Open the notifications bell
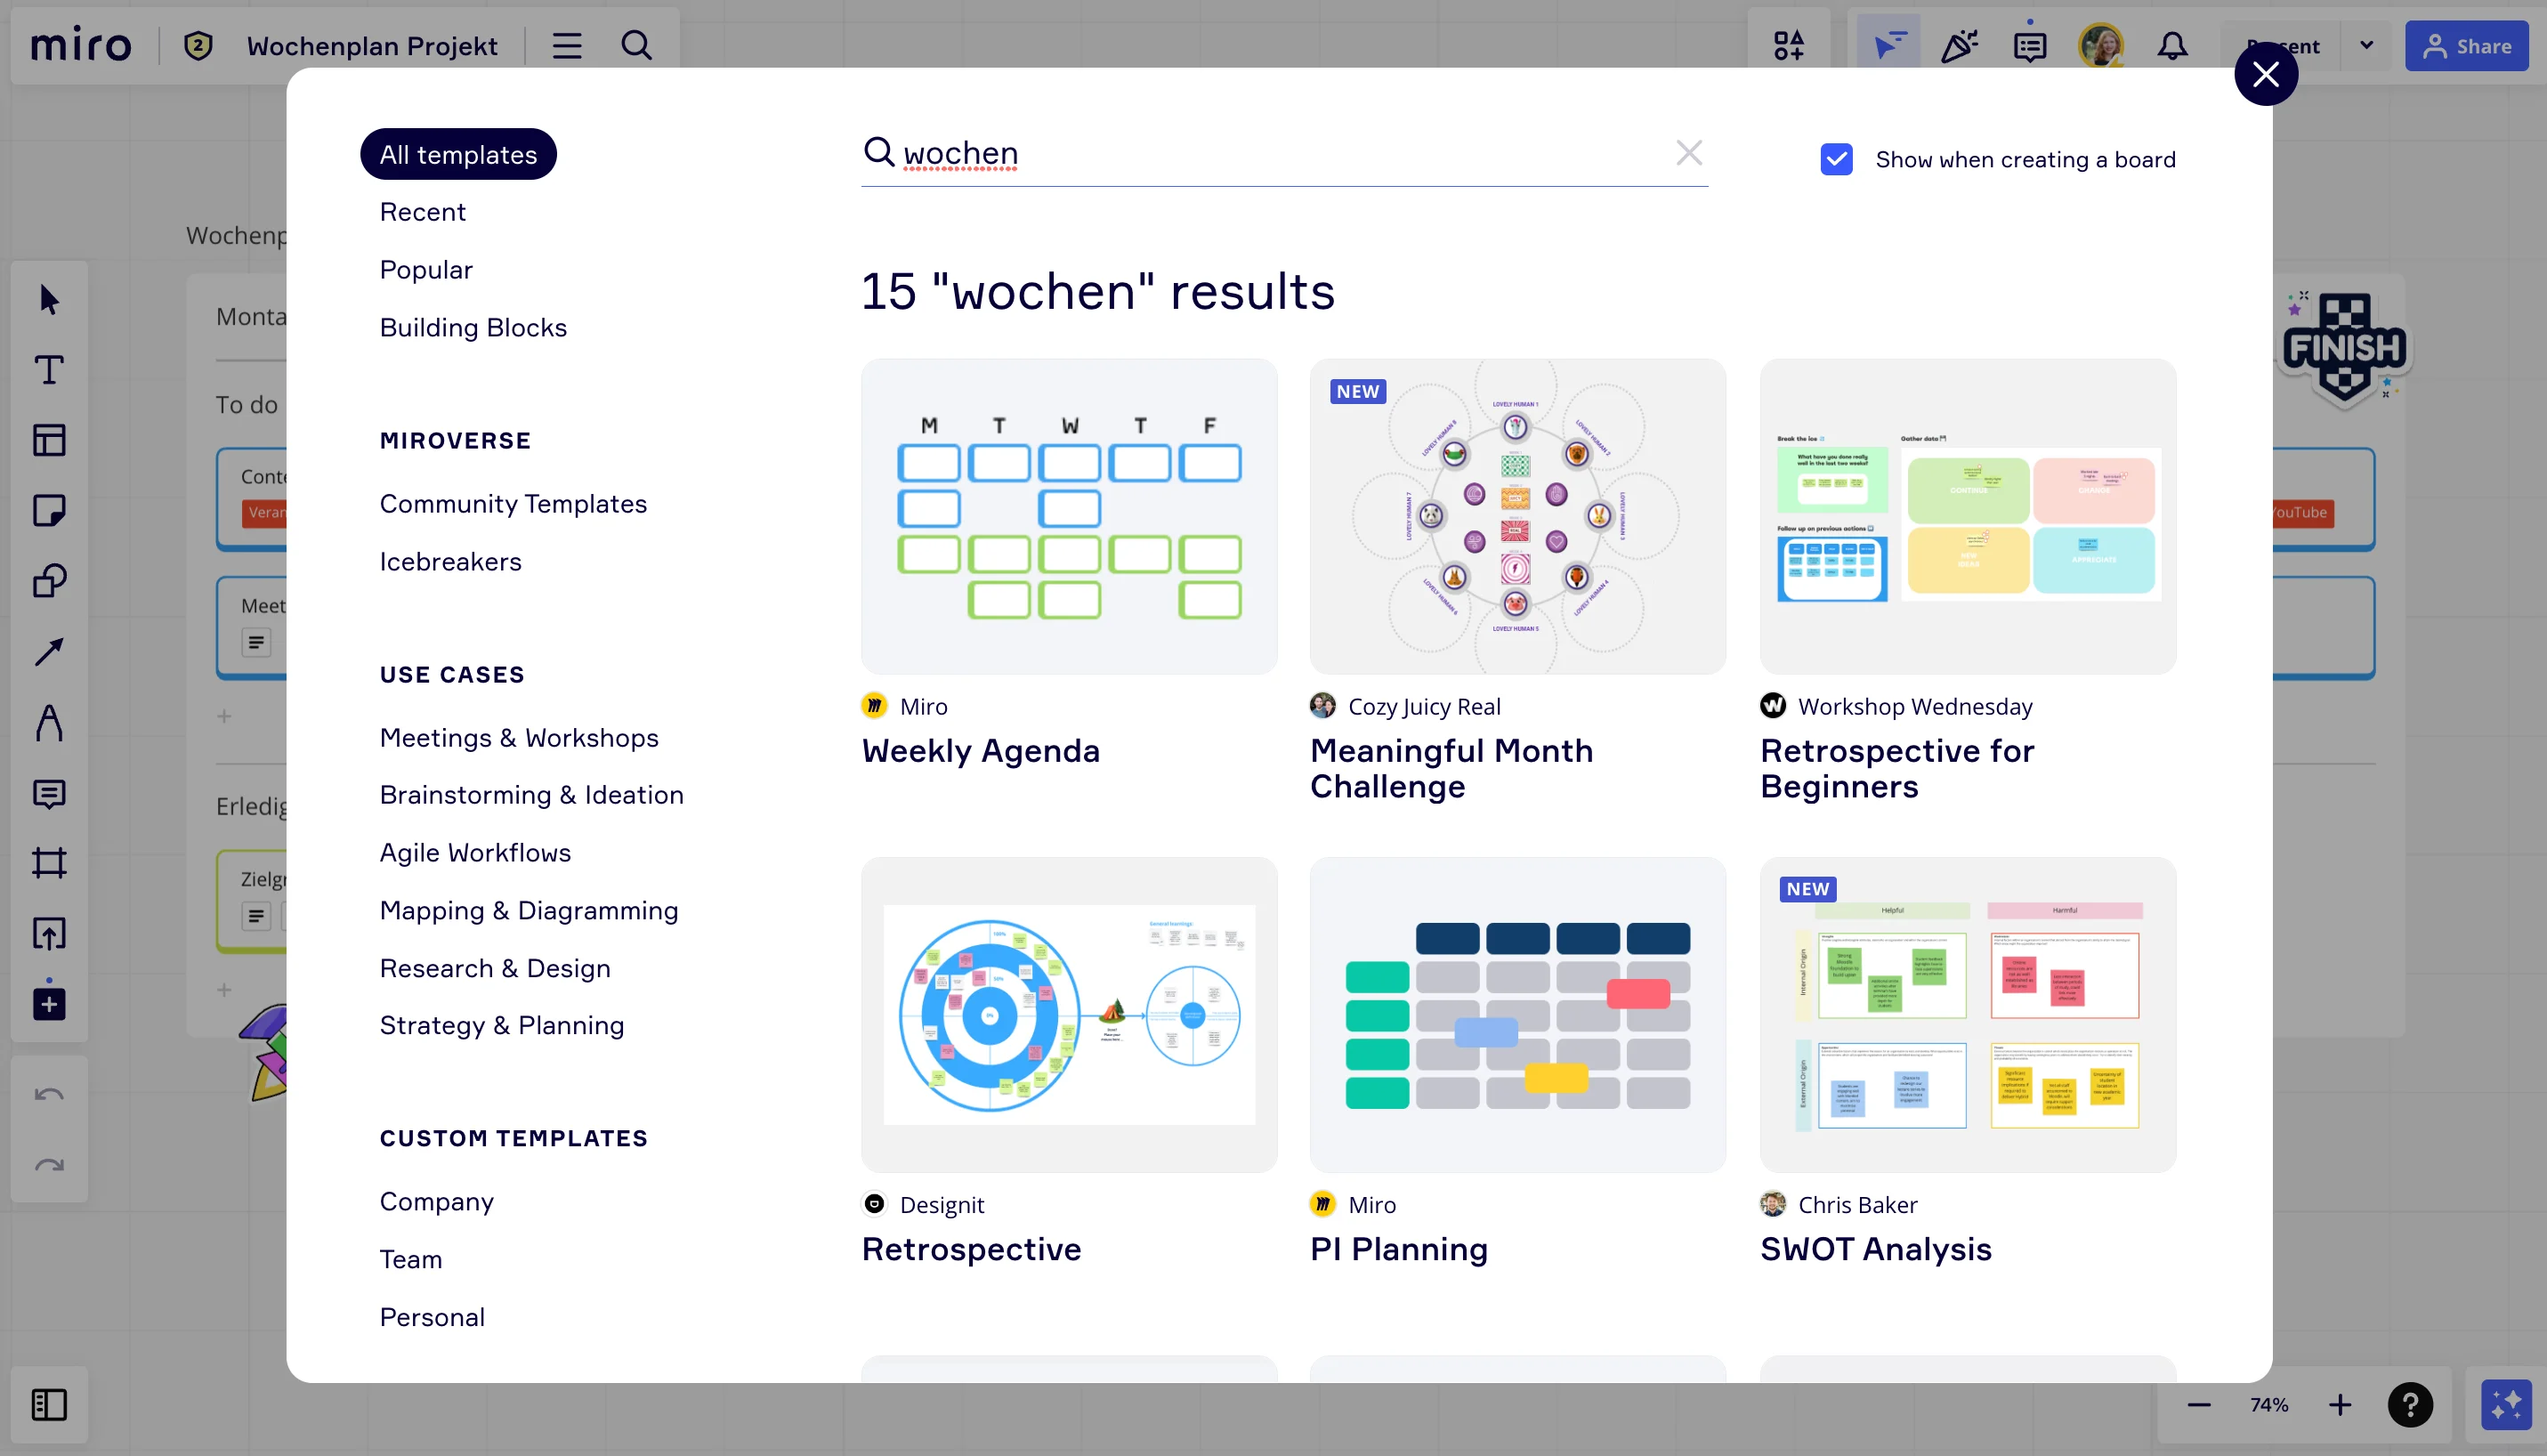 point(2171,46)
